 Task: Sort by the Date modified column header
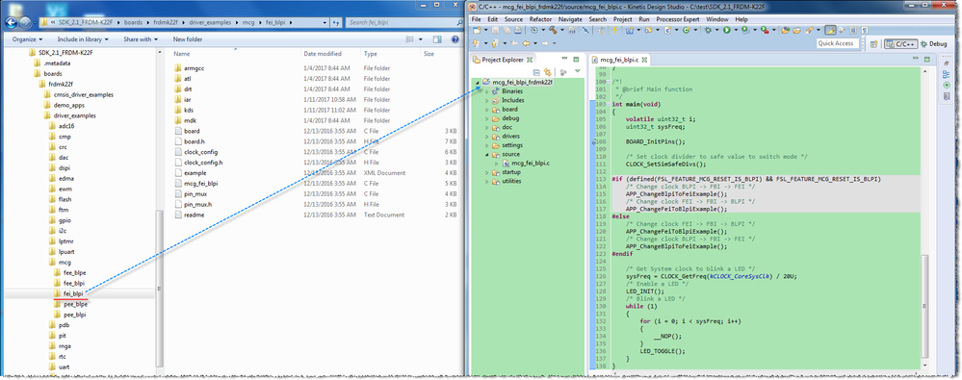323,53
